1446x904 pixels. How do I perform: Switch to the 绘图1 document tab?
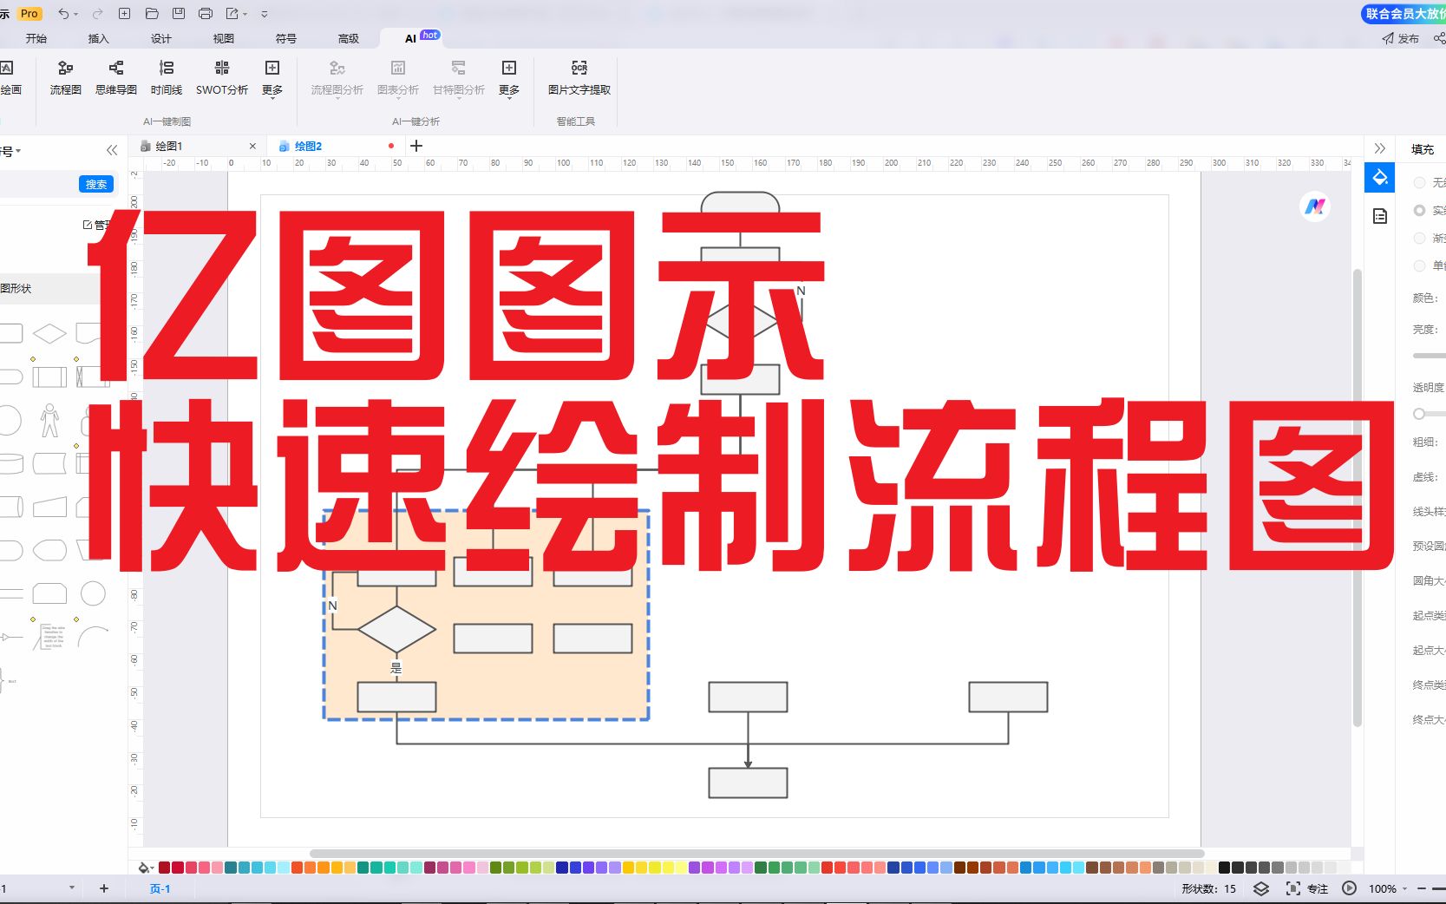pyautogui.click(x=169, y=146)
